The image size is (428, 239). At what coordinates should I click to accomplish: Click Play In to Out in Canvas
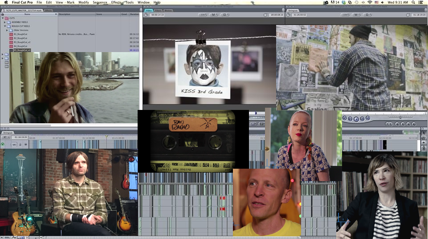[x=350, y=119]
